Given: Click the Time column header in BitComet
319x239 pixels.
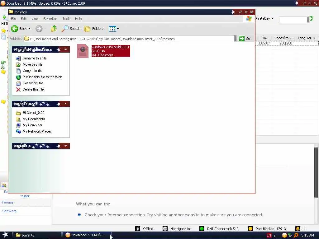Looking at the screenshot, I should (x=265, y=38).
